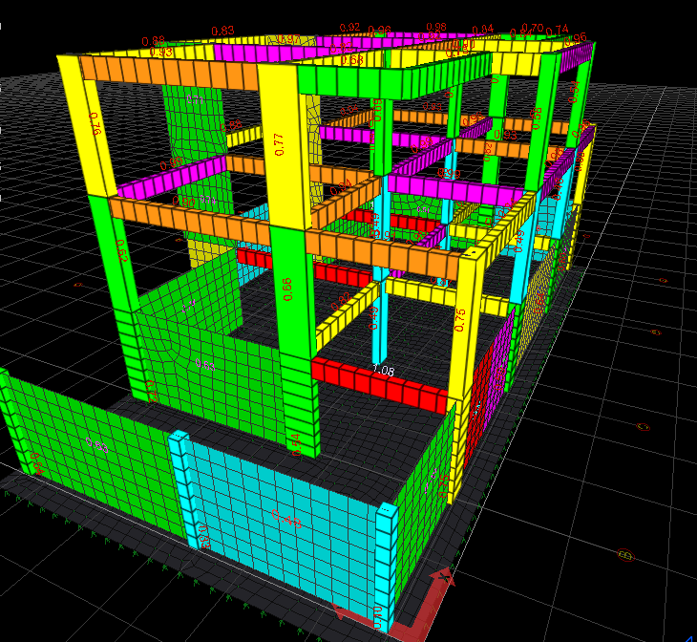Click the 1.08 ratio value label
This screenshot has height=642, width=697.
point(383,370)
